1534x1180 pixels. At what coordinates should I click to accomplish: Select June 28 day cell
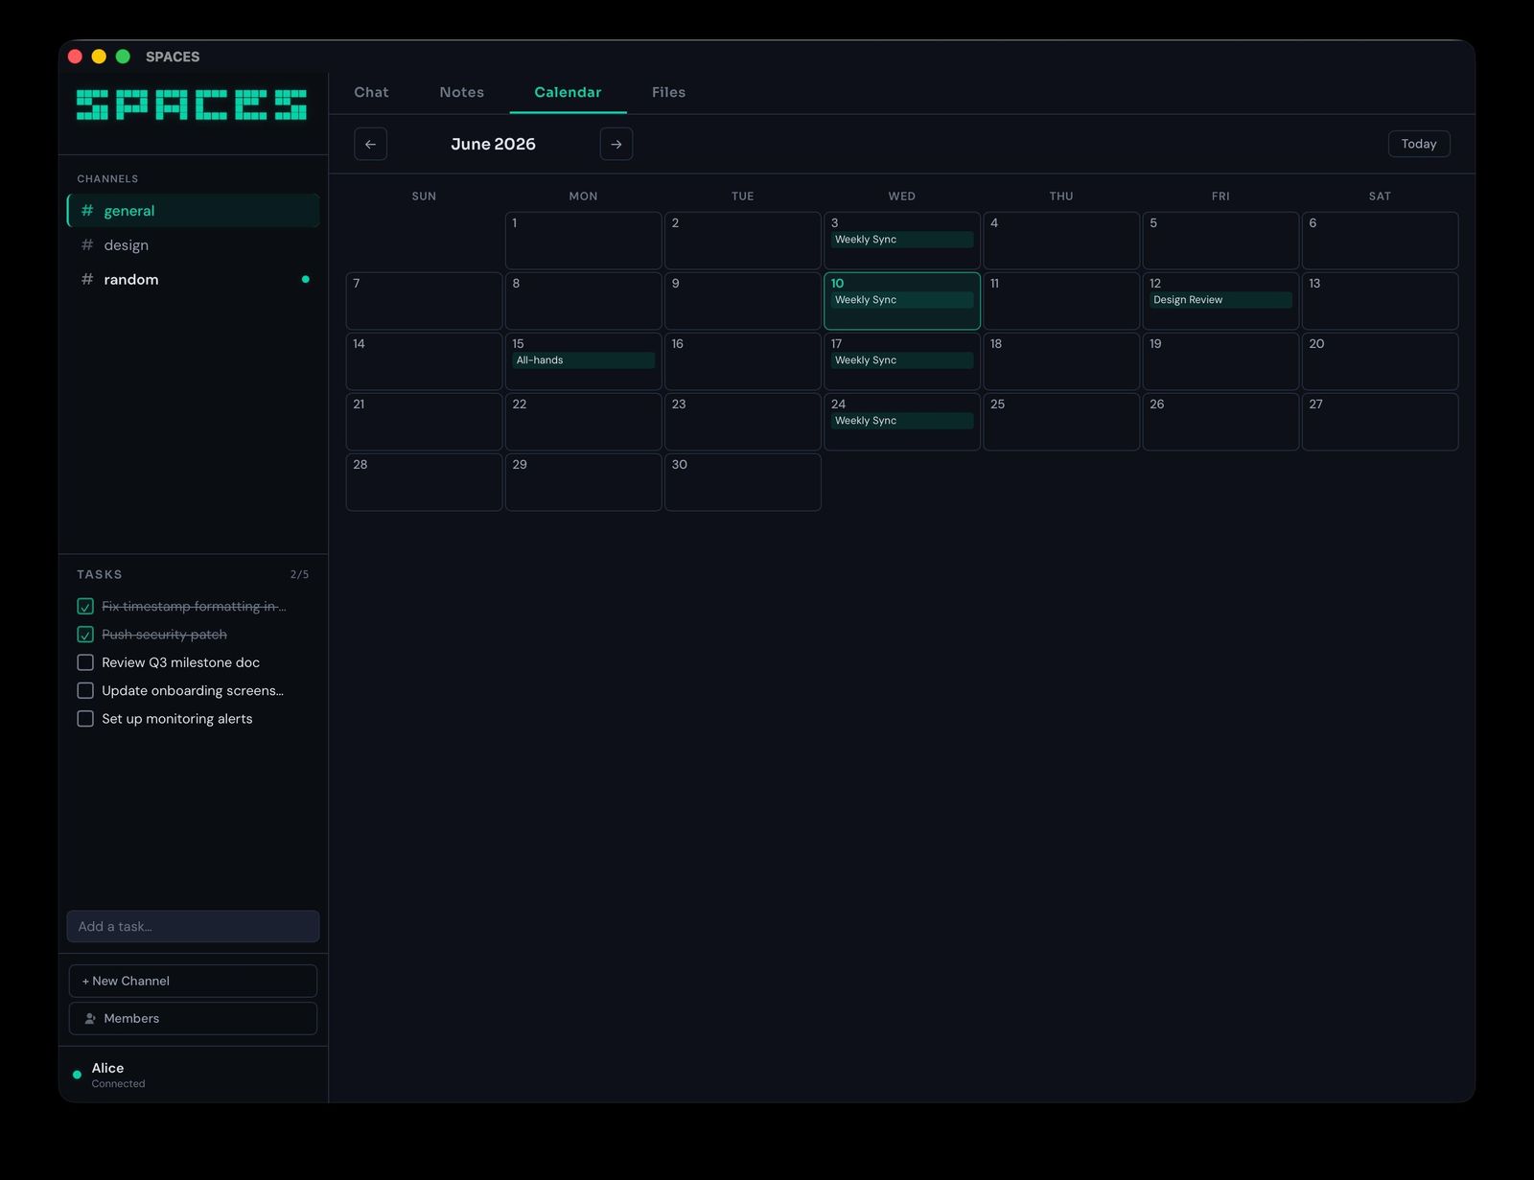424,482
